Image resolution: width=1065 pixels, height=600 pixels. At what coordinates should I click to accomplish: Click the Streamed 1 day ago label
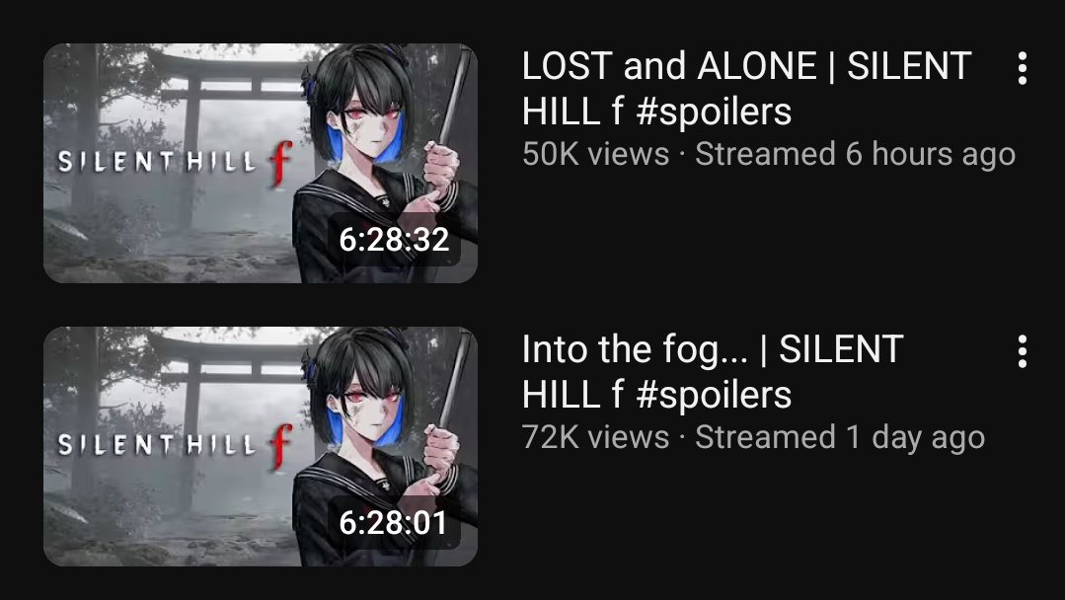click(x=840, y=438)
